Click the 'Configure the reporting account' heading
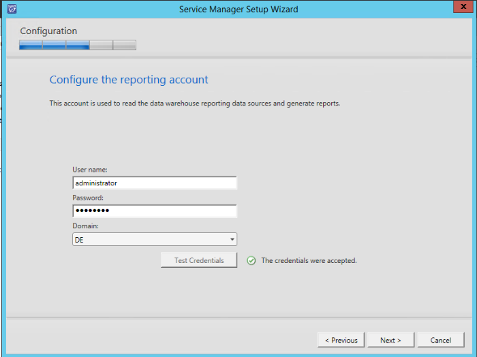 pyautogui.click(x=129, y=80)
